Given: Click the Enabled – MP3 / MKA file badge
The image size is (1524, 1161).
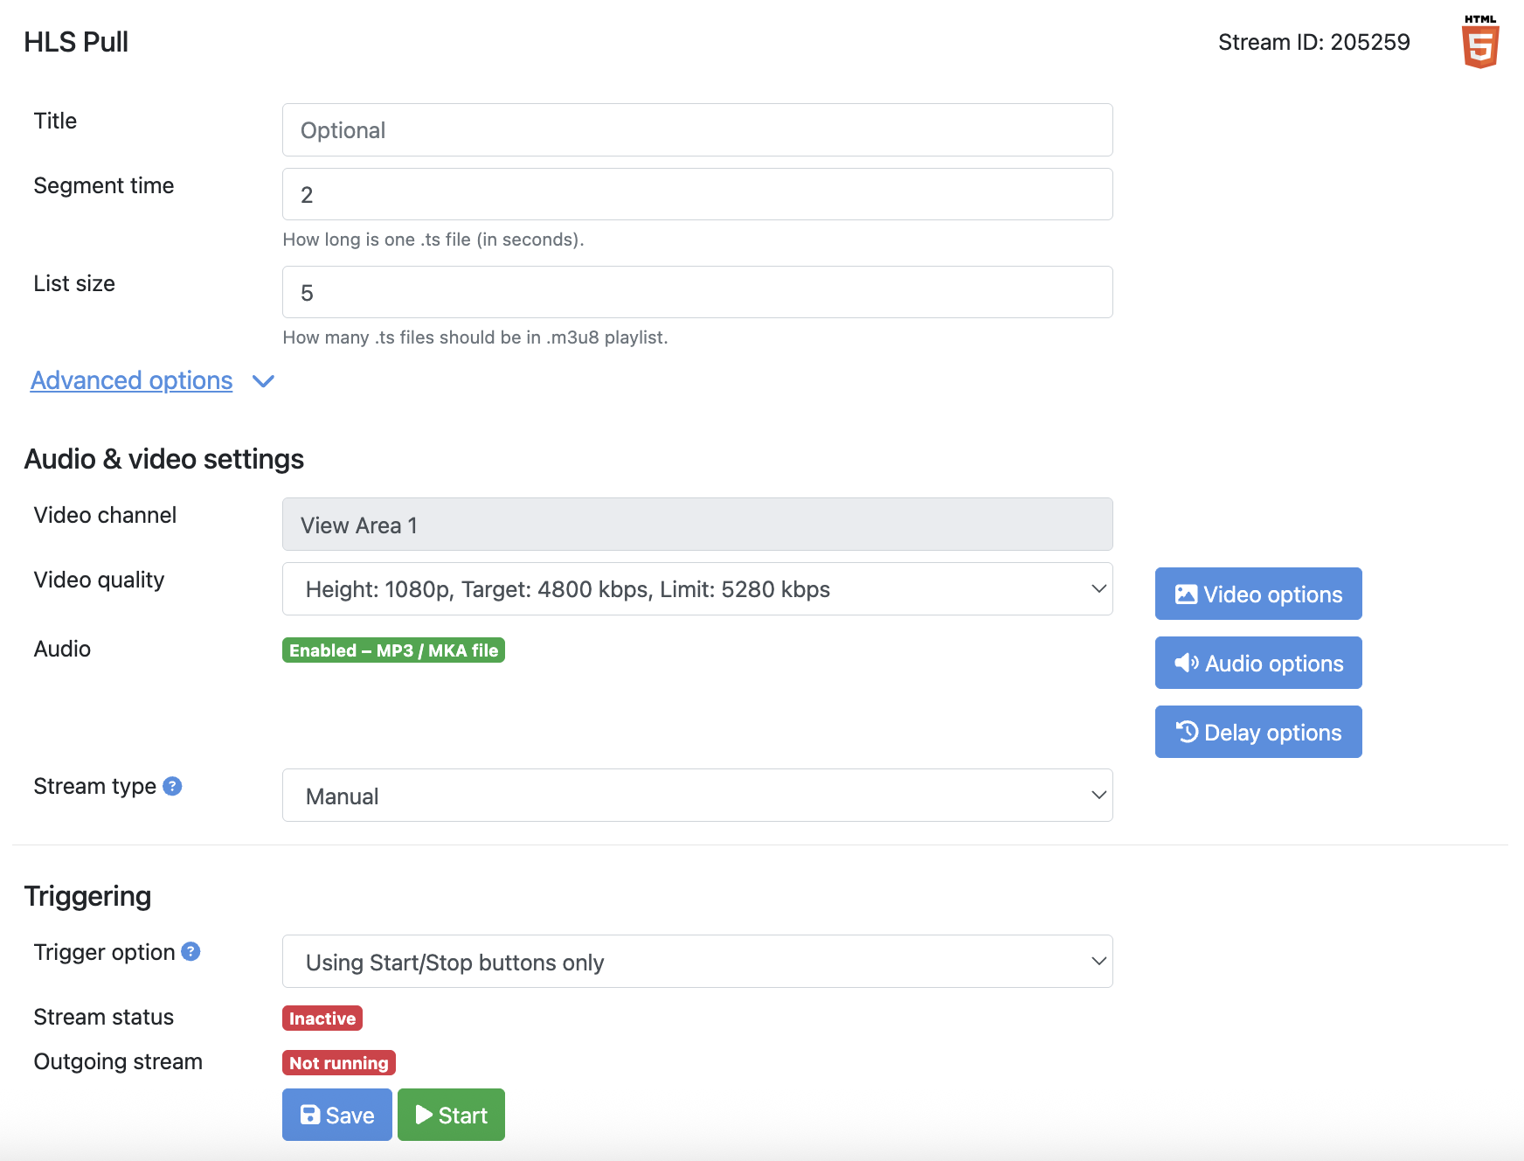Looking at the screenshot, I should [x=393, y=650].
